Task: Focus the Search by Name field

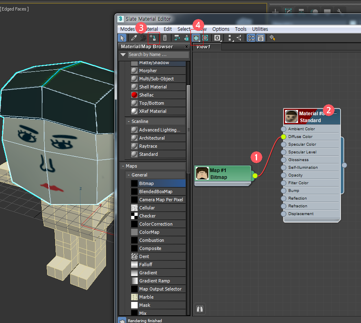Action: pyautogui.click(x=158, y=54)
